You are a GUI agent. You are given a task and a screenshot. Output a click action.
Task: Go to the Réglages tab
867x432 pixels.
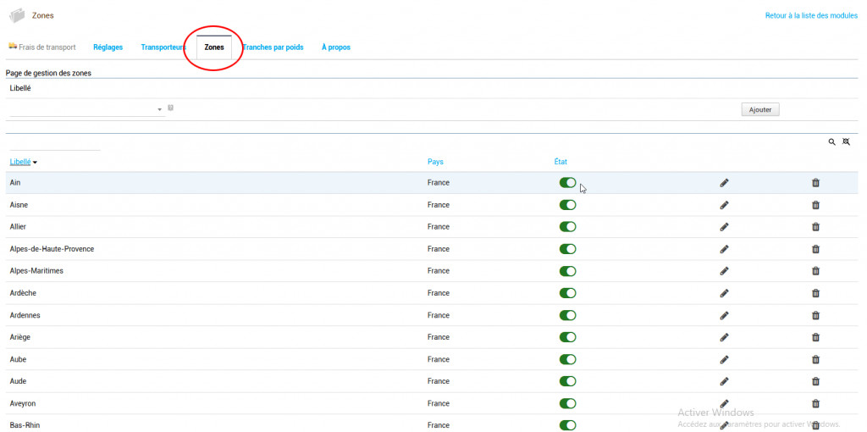tap(108, 47)
